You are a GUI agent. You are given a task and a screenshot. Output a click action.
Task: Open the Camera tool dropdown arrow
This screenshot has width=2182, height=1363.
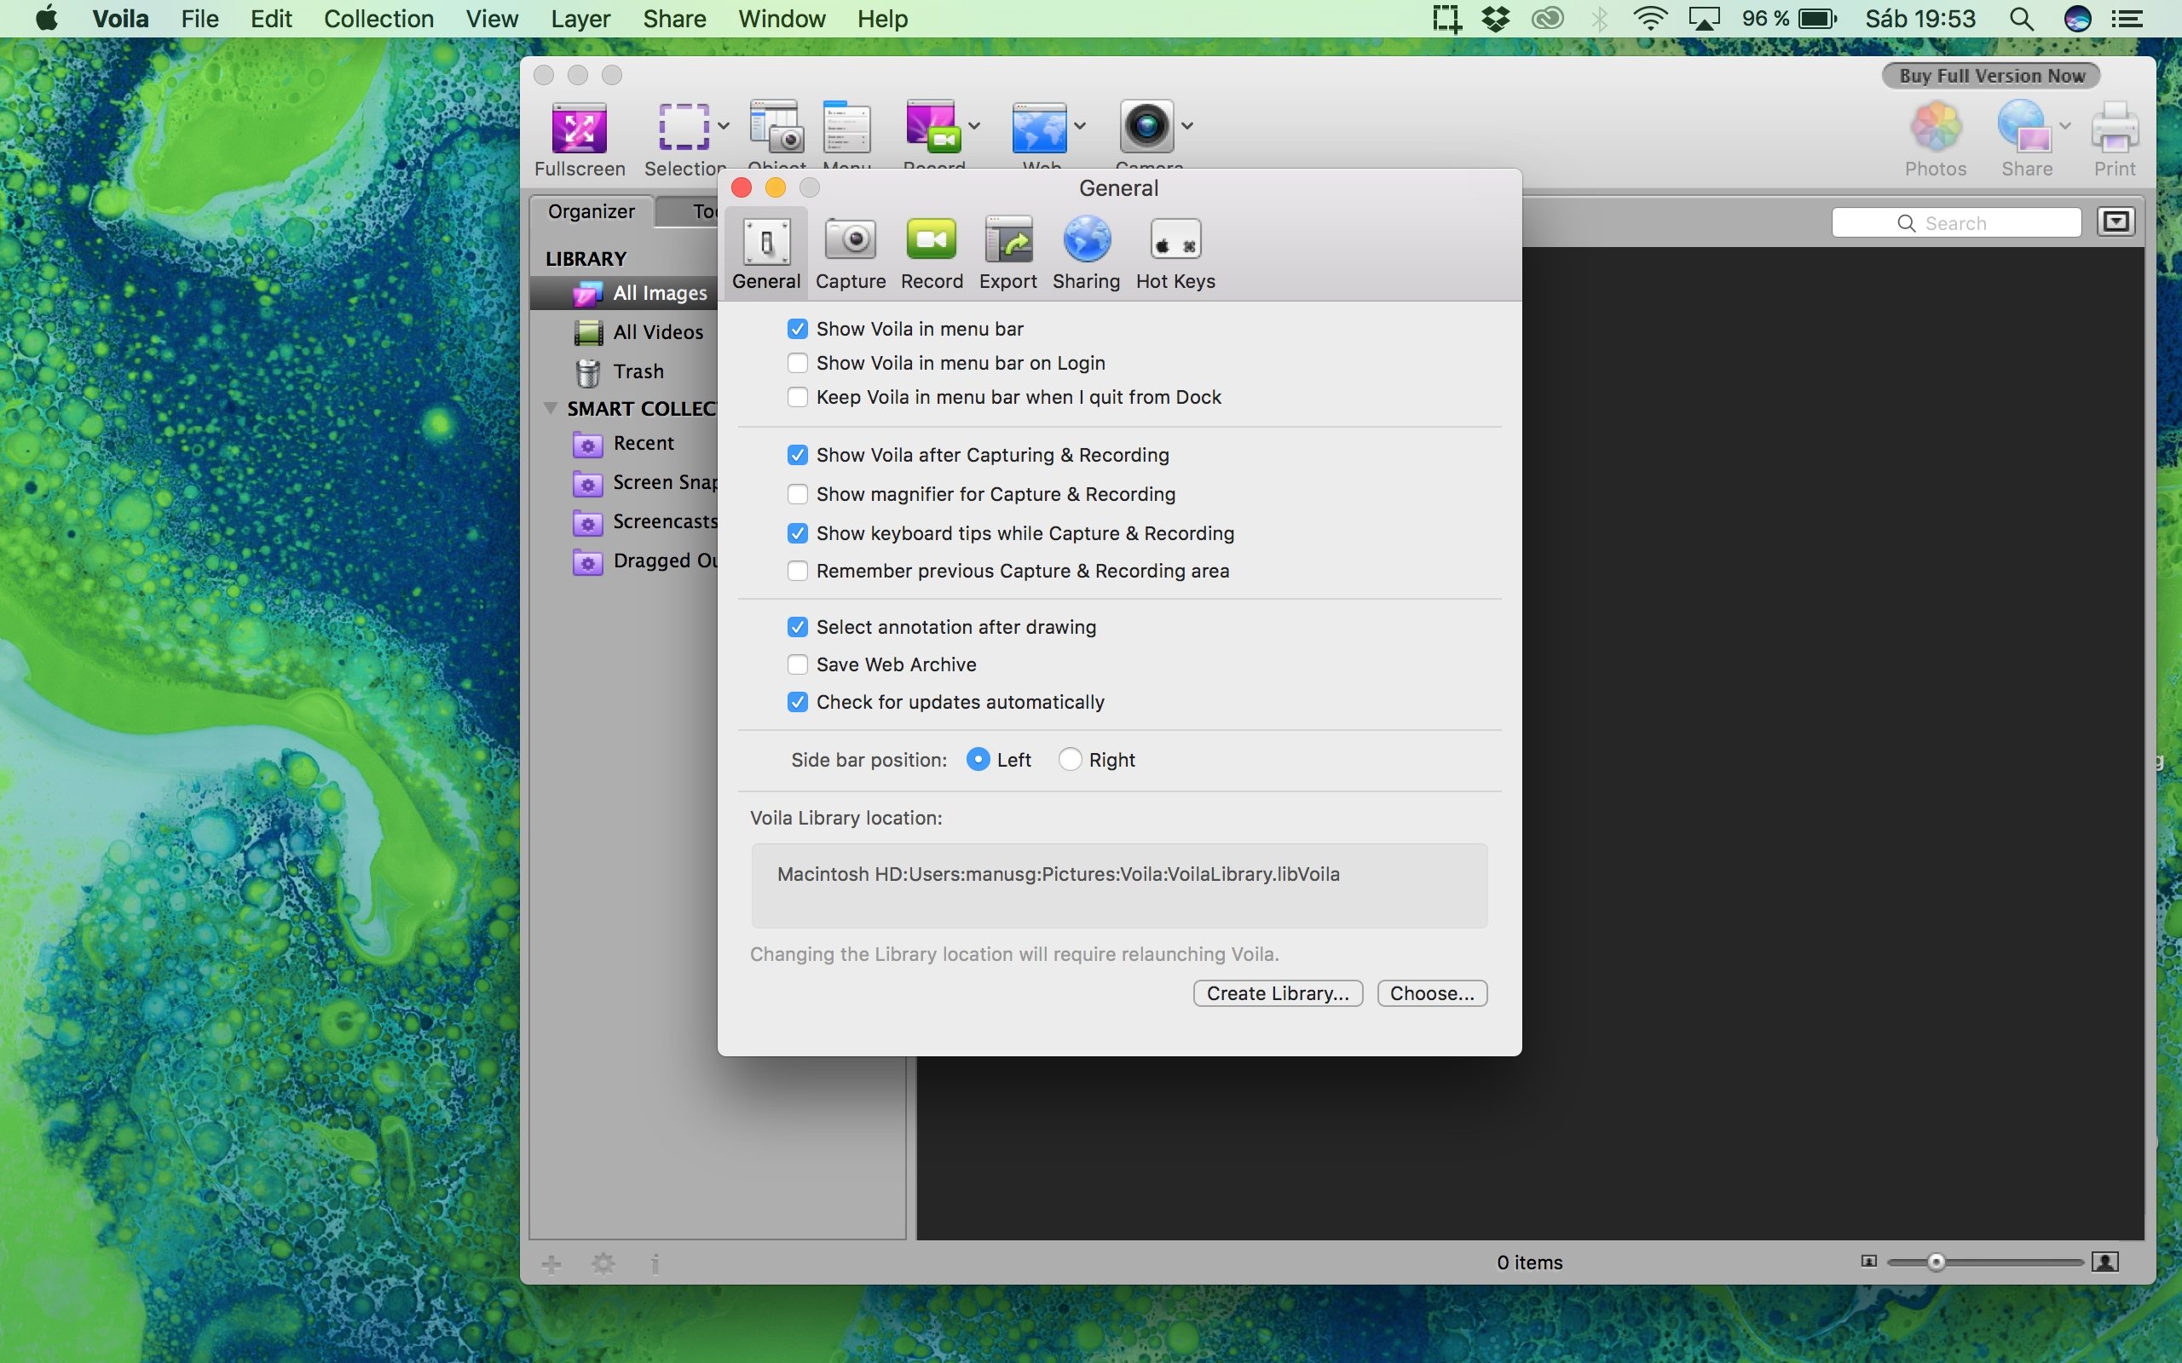click(1187, 126)
